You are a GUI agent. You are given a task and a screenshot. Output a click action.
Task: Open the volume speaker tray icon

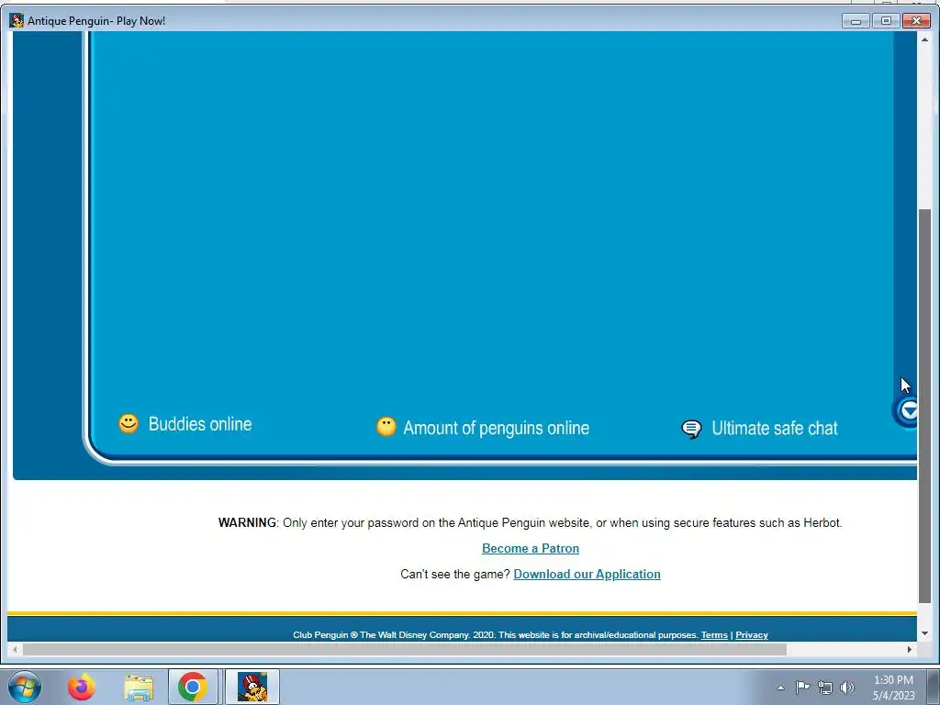pyautogui.click(x=846, y=687)
